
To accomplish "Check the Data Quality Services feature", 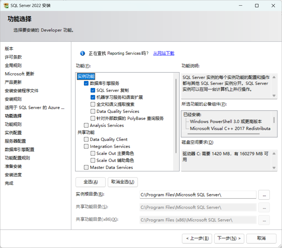I will [x=93, y=111].
